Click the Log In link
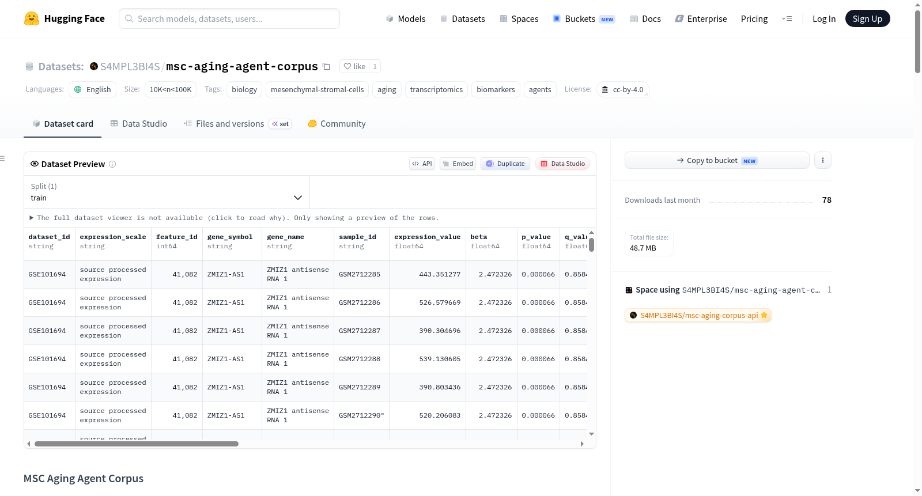Viewport: 922px width, 496px height. coord(824,18)
